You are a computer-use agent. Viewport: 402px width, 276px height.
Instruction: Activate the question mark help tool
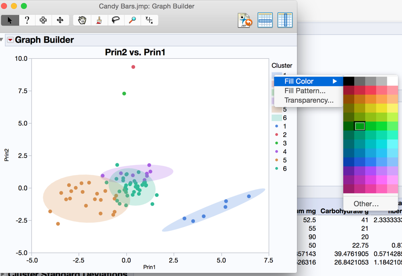click(x=27, y=20)
